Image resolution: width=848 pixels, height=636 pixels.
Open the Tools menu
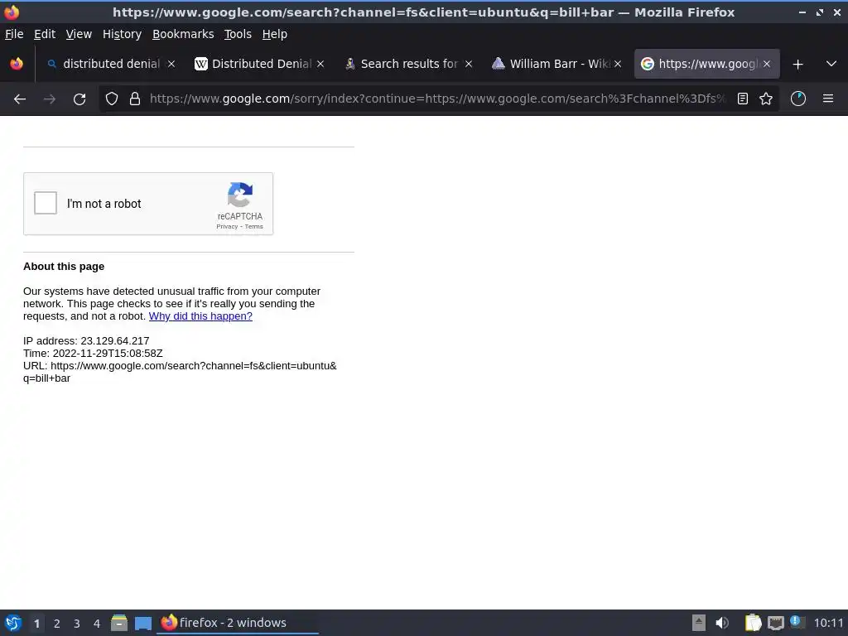pyautogui.click(x=238, y=34)
